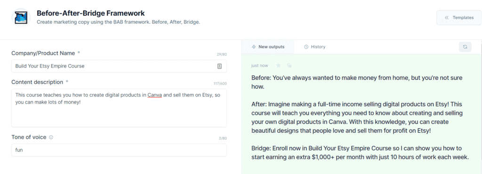
Task: Star the generated output as favorite
Action: [x=279, y=65]
